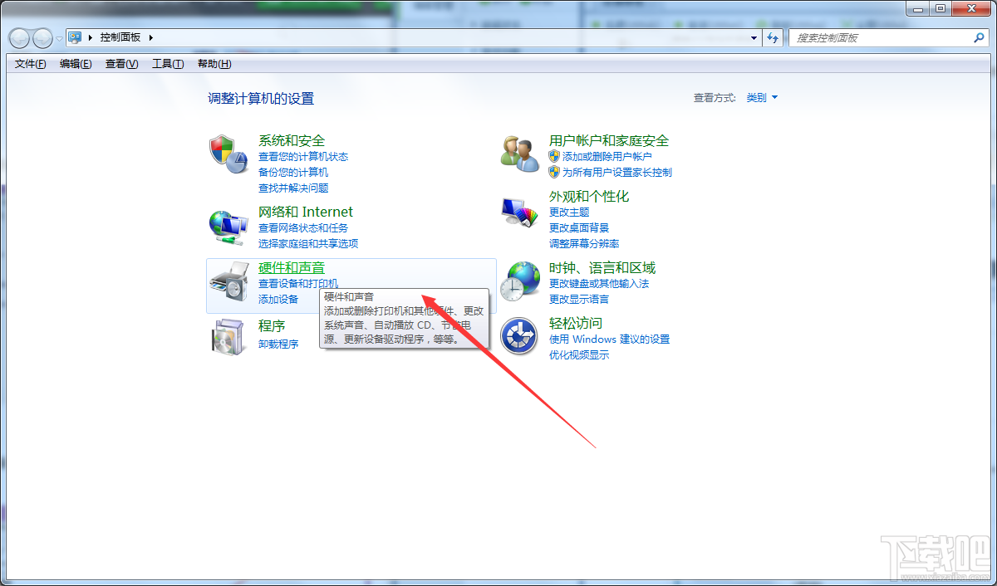Viewport: 997px width, 586px height.
Task: Click the Back navigation arrow button
Action: [x=19, y=37]
